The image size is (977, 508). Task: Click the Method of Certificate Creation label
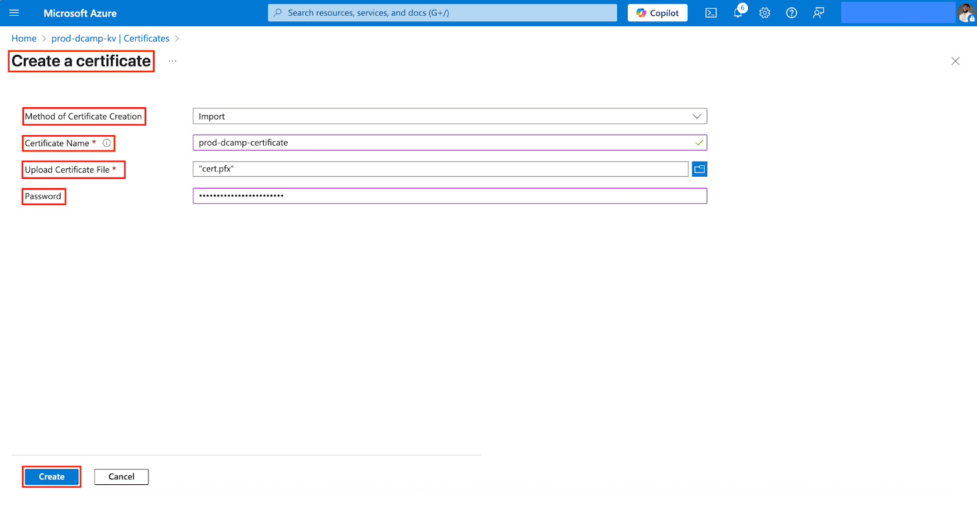pyautogui.click(x=84, y=116)
